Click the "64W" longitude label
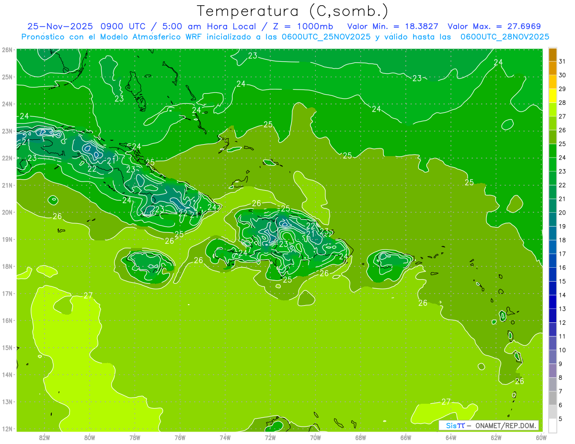The height and width of the screenshot is (444, 575). (x=451, y=437)
